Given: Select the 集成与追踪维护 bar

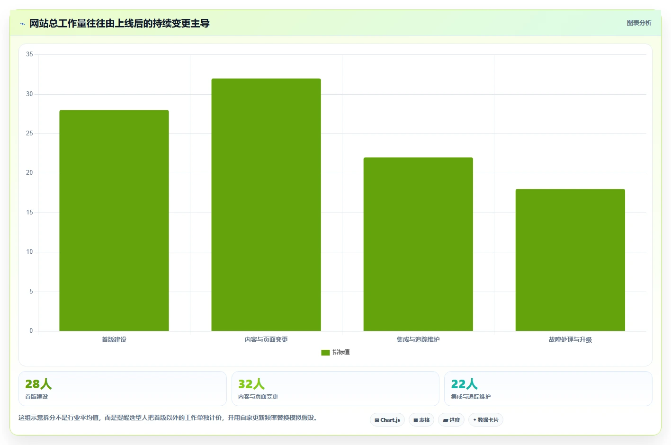Looking at the screenshot, I should click(418, 244).
